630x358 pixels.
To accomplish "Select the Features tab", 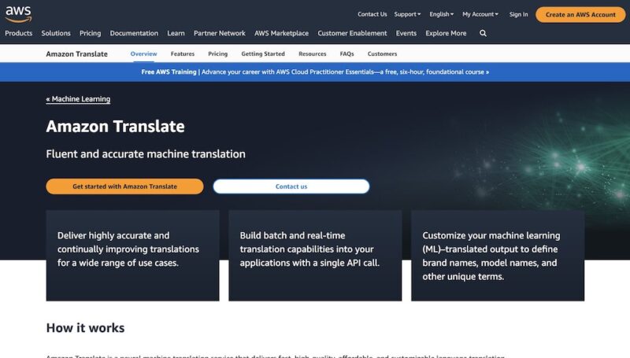I will click(x=183, y=54).
